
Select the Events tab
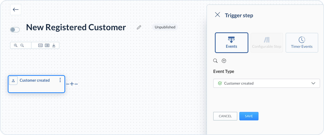pyautogui.click(x=231, y=43)
